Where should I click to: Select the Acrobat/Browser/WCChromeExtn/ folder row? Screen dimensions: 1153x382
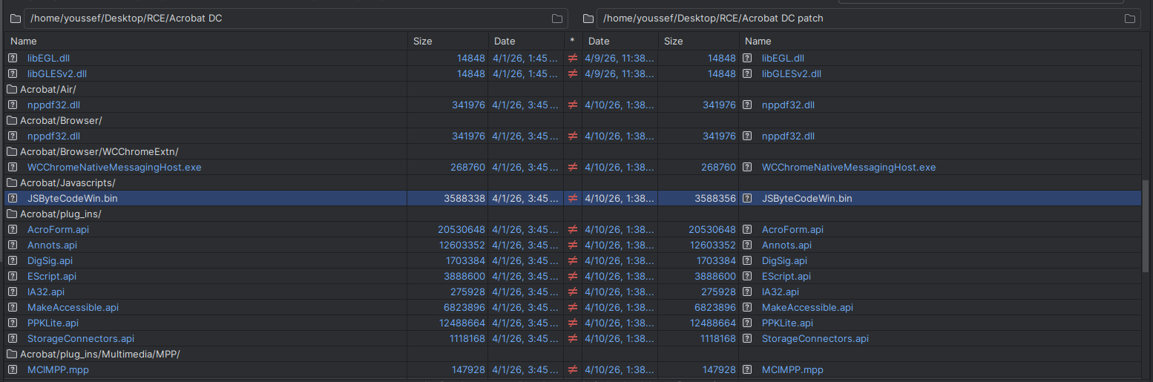pyautogui.click(x=573, y=151)
